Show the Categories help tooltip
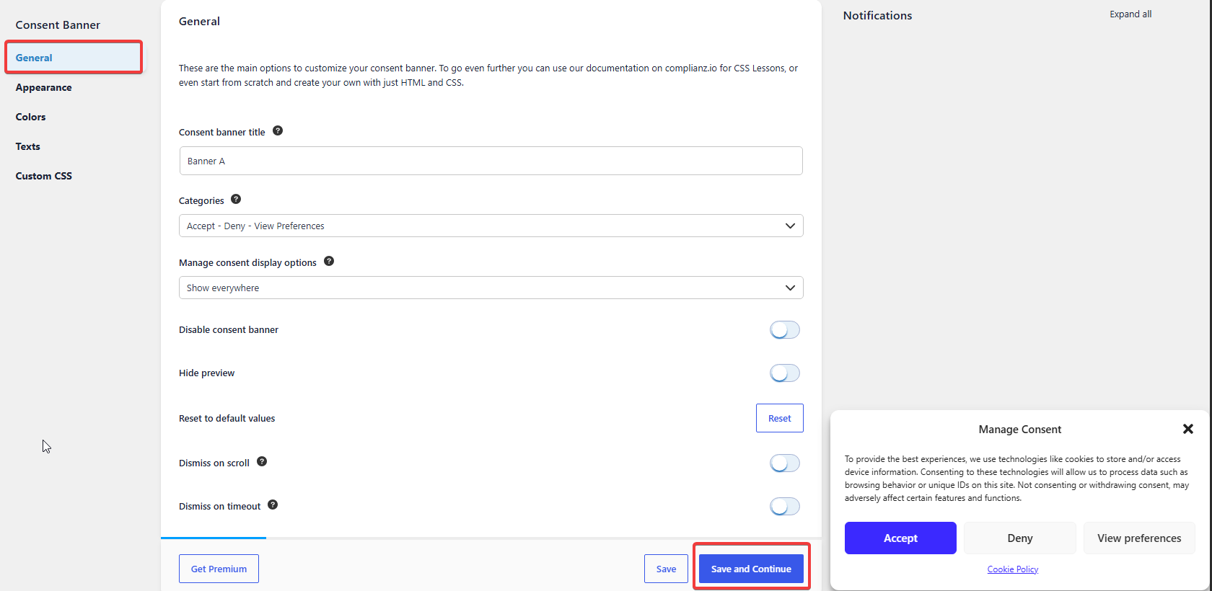1212x591 pixels. click(236, 199)
